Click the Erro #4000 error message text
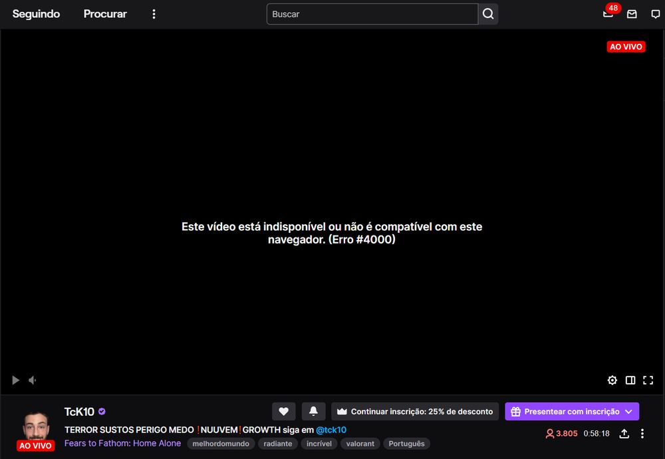665x459 pixels. click(x=332, y=233)
